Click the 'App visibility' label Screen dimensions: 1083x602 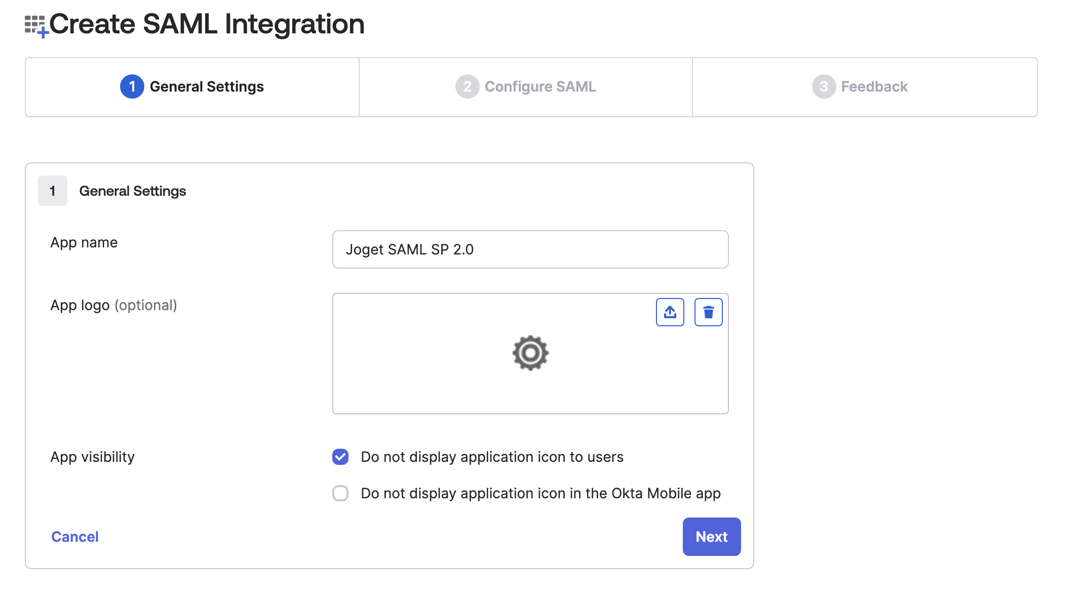93,457
